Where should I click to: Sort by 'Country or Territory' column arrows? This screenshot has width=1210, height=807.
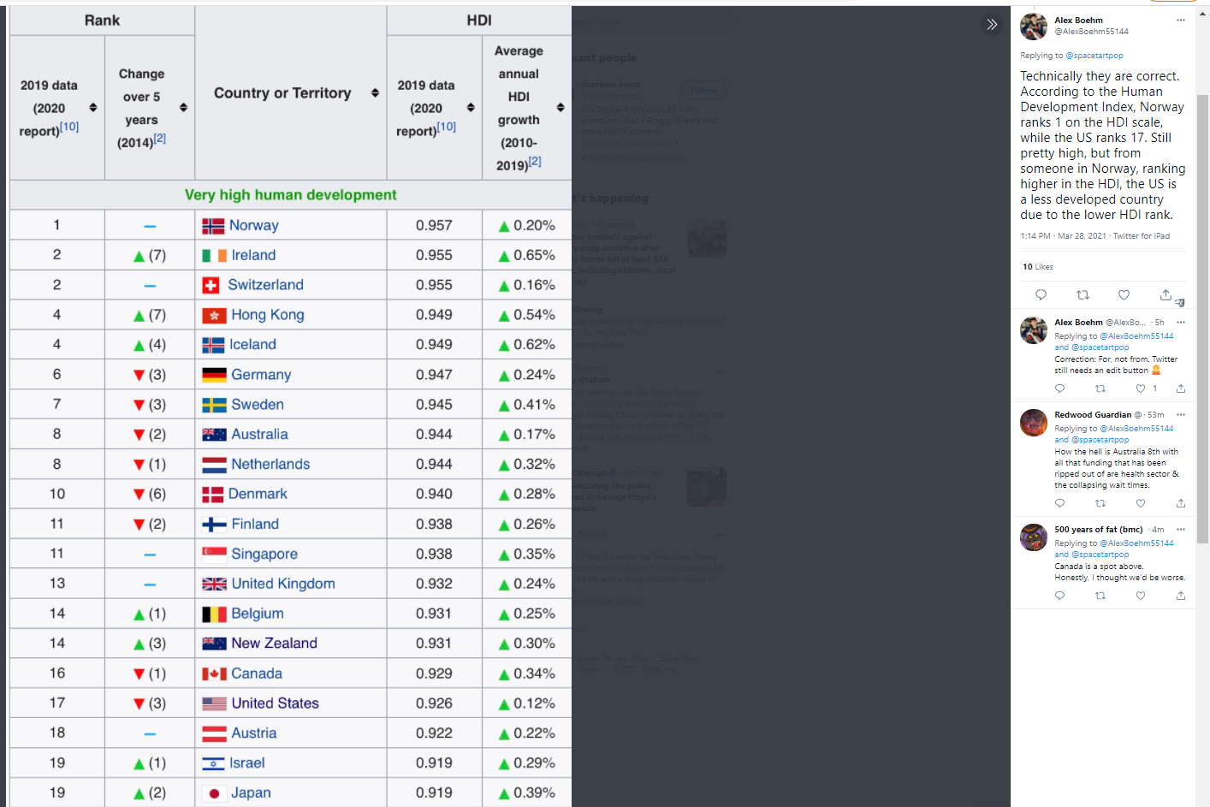pos(375,92)
